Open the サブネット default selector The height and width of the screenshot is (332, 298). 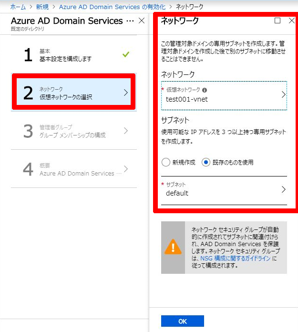pos(224,190)
